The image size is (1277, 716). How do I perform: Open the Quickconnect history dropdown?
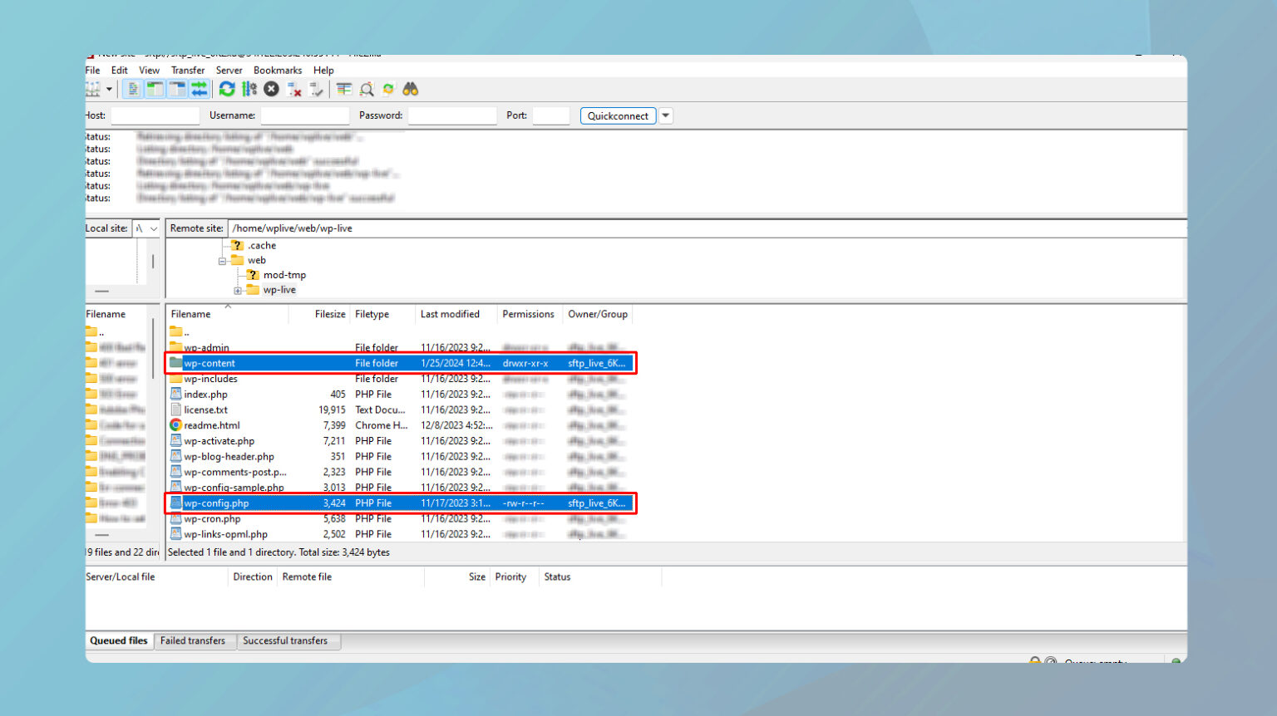665,115
